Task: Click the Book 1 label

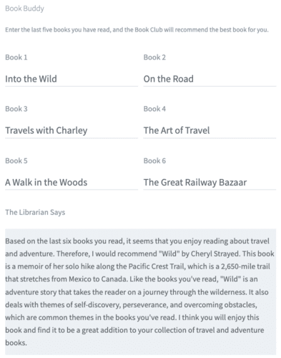Action: [x=16, y=57]
